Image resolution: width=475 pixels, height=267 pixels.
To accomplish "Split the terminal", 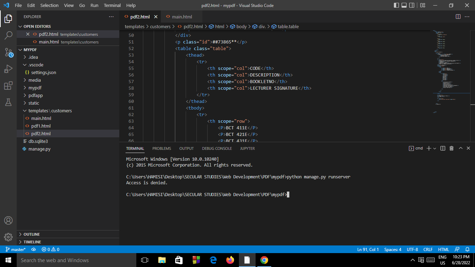I will [443, 148].
